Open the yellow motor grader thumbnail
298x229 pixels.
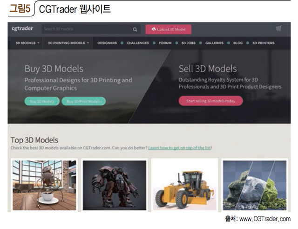tap(184, 185)
